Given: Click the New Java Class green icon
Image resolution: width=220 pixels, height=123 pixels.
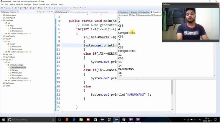Looking at the screenshot, I should coord(33,8).
